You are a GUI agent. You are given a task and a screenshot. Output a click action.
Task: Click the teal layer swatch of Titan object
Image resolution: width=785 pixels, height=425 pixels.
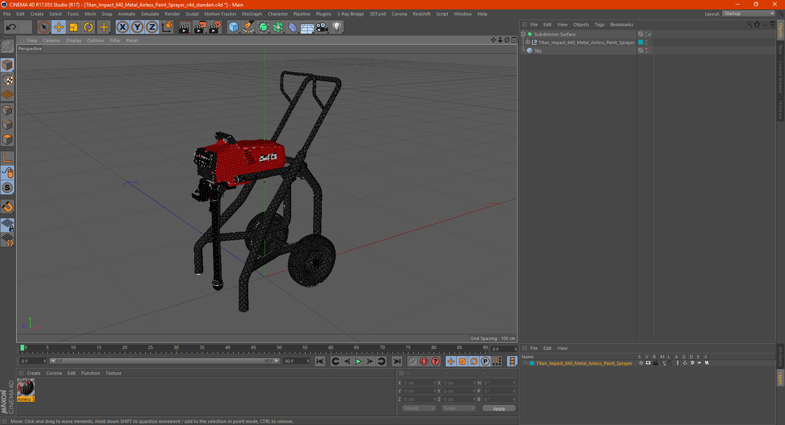(641, 42)
